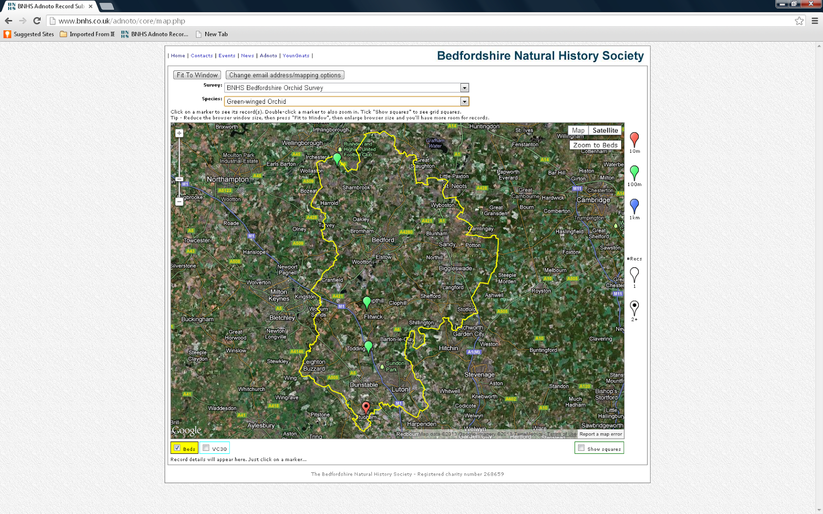This screenshot has width=823, height=514.
Task: Open YounGnats navigation link
Action: click(296, 56)
